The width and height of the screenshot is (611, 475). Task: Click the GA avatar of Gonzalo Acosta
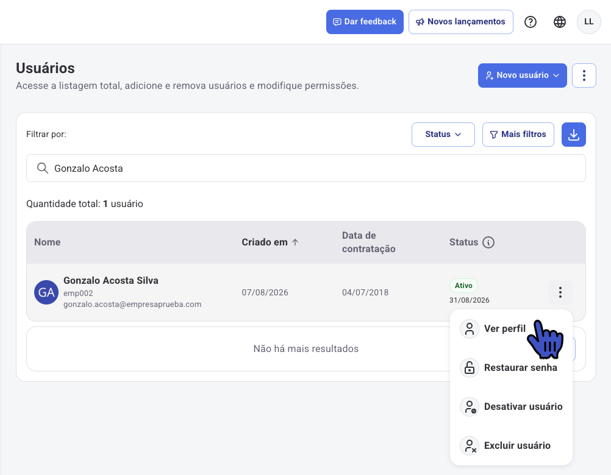point(46,292)
